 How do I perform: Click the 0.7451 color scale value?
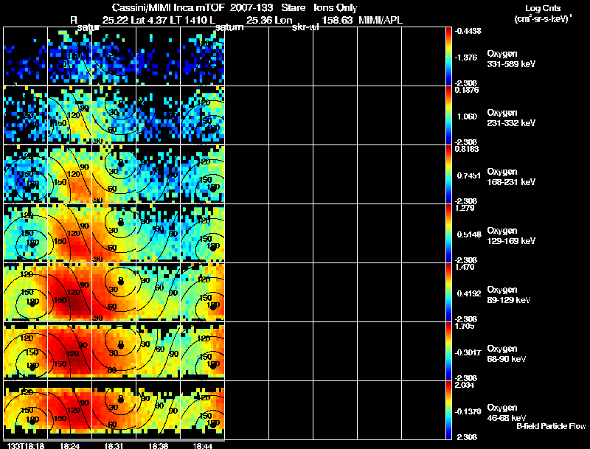point(469,175)
